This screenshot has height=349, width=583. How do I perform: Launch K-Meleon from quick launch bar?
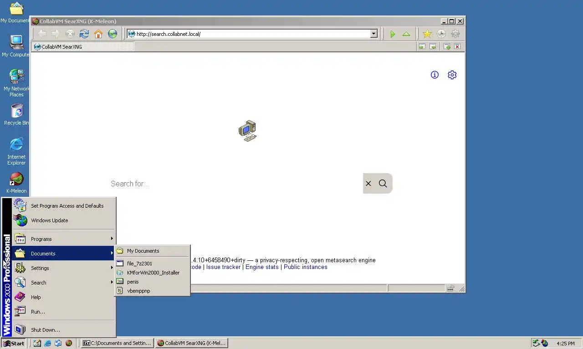pyautogui.click(x=69, y=343)
